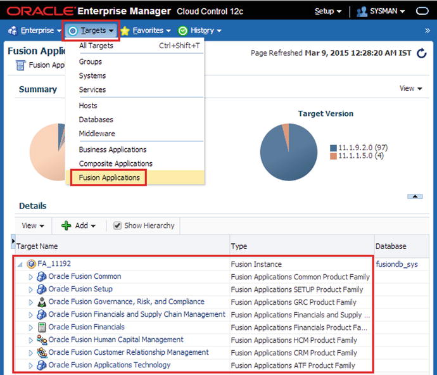Click the History clock icon
The height and width of the screenshot is (375, 437).
[x=183, y=30]
